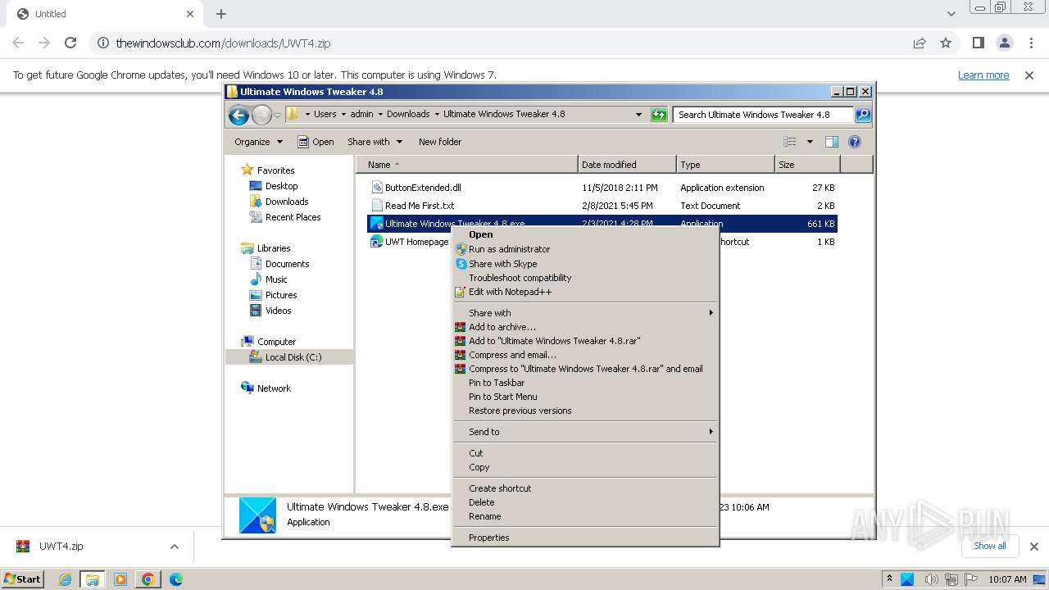Viewport: 1049px width, 590px height.
Task: Sort by the Date modified column header
Action: click(627, 165)
